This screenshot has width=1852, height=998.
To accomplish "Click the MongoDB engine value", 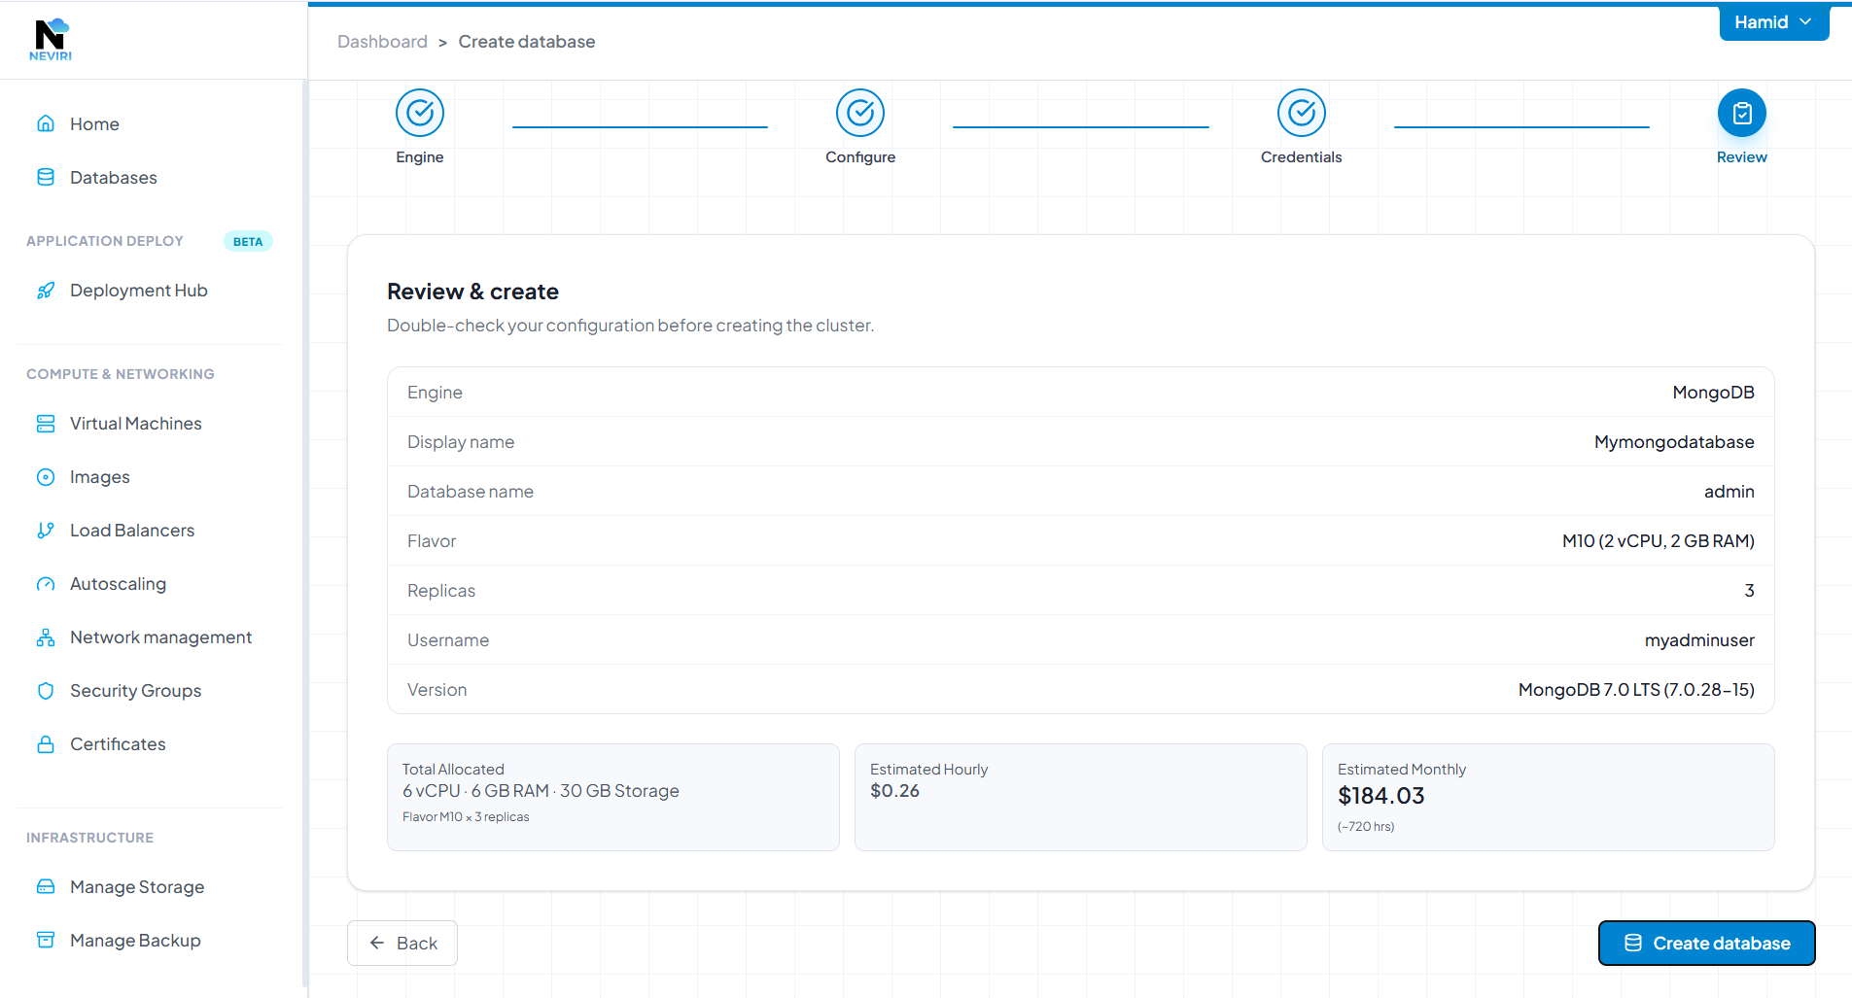I will 1713,393.
